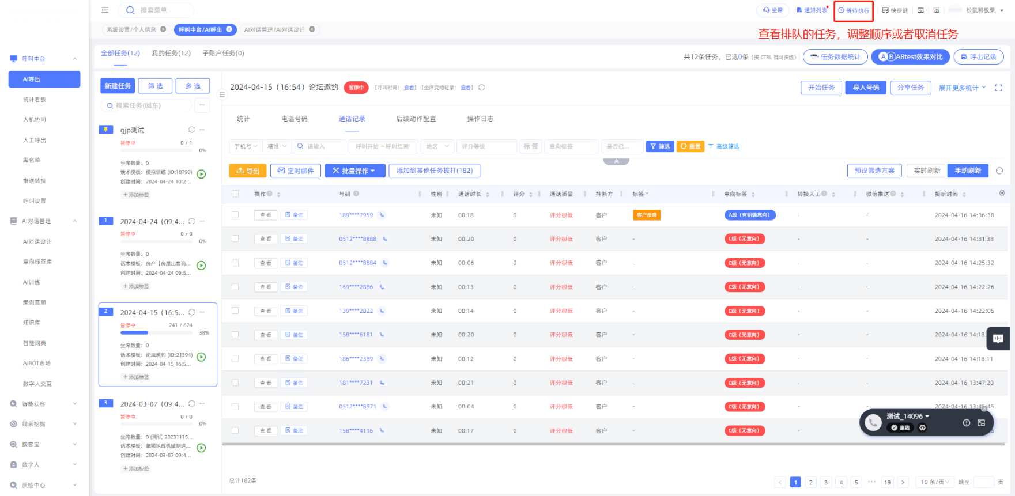
Task: Expand the 批量操作 dropdown menu
Action: point(354,171)
